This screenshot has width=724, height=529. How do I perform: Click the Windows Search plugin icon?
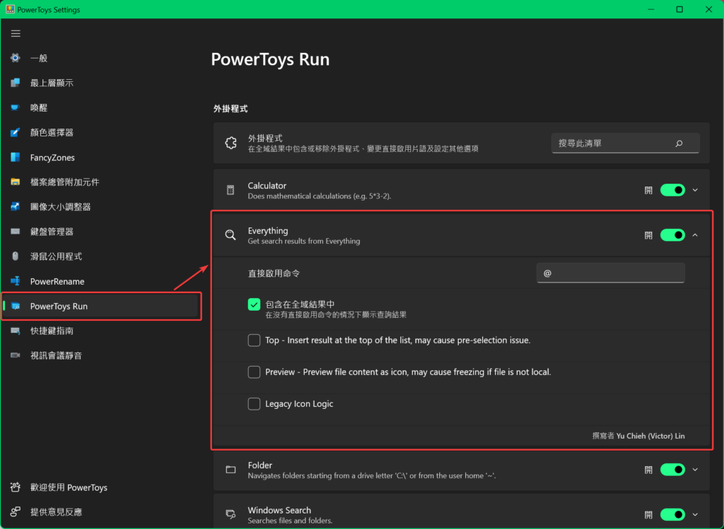pyautogui.click(x=230, y=514)
